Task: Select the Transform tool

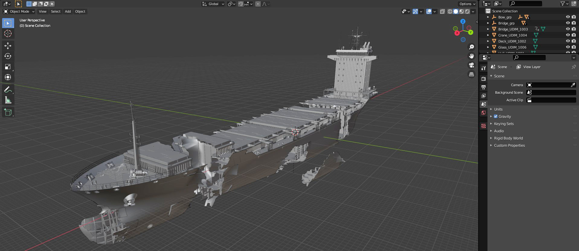Action: (8, 77)
